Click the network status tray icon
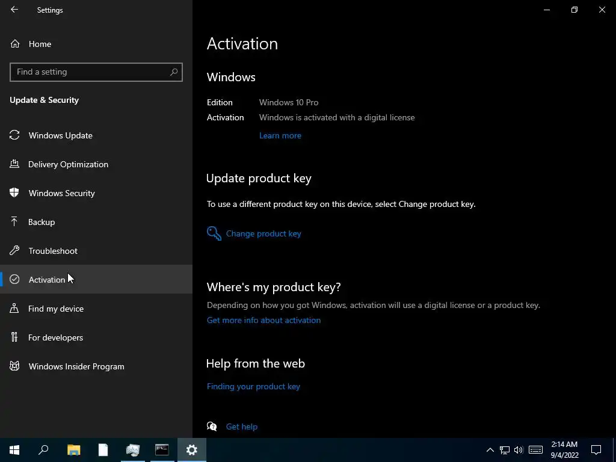The width and height of the screenshot is (616, 462). coord(505,450)
